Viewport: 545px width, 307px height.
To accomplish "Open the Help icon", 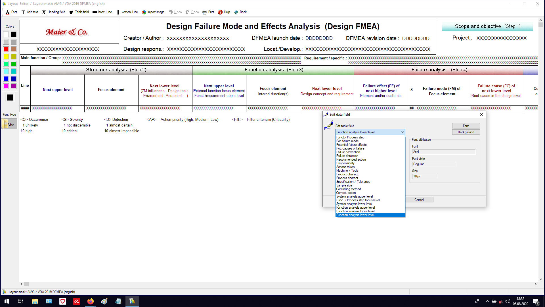I will (220, 12).
